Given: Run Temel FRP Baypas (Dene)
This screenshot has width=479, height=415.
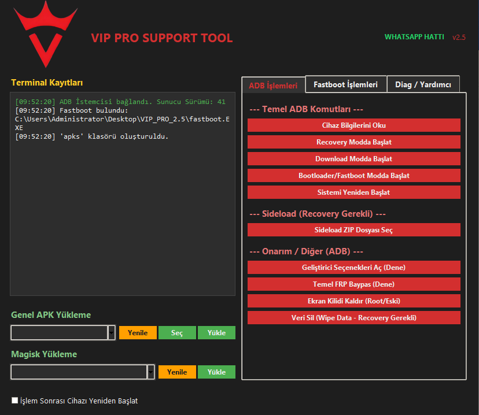Looking at the screenshot, I should [x=353, y=284].
